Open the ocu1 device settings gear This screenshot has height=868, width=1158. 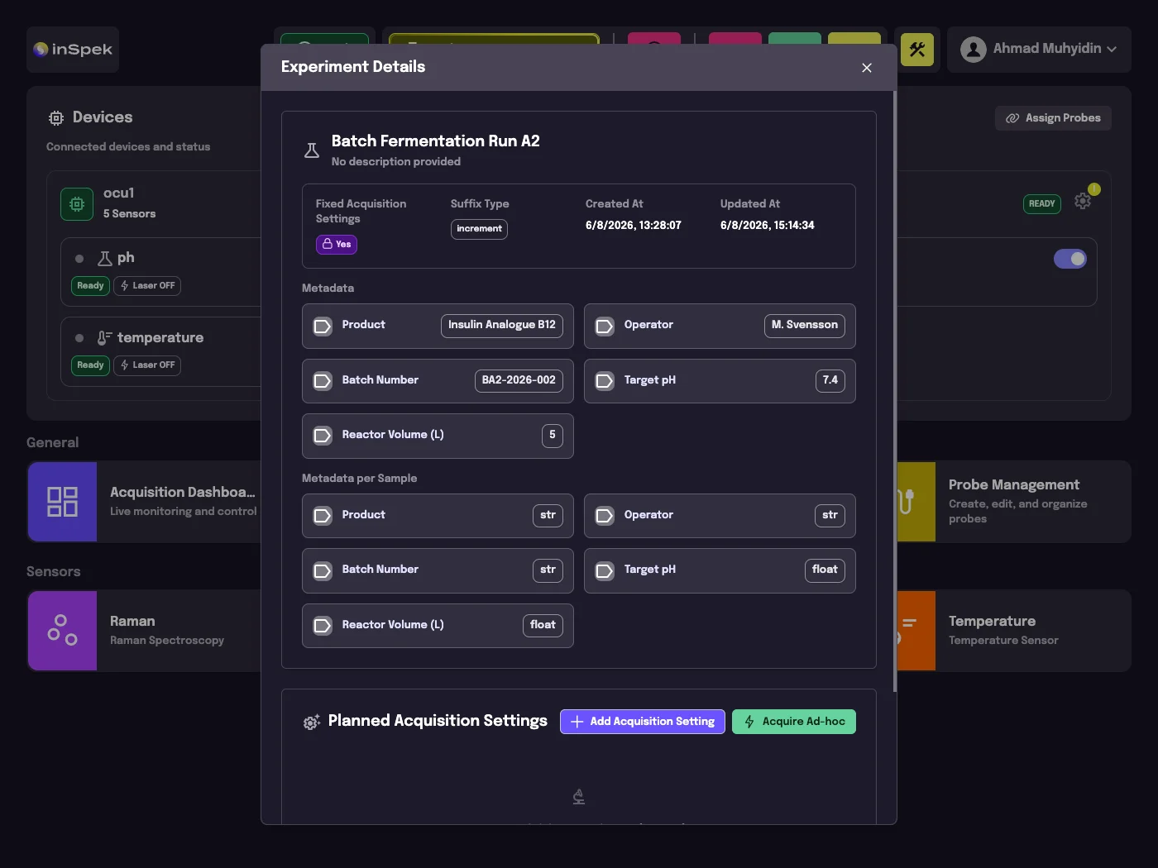point(1082,201)
